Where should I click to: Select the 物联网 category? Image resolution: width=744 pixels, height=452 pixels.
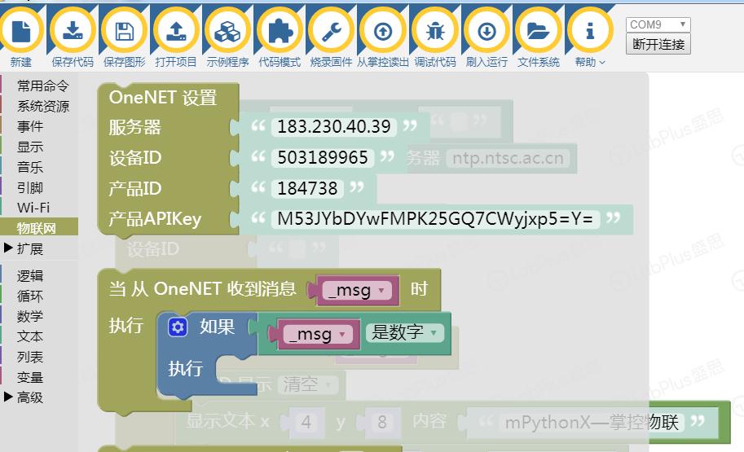click(x=40, y=227)
